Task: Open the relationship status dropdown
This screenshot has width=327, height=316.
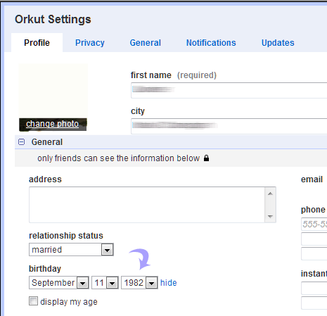Action: pyautogui.click(x=71, y=250)
